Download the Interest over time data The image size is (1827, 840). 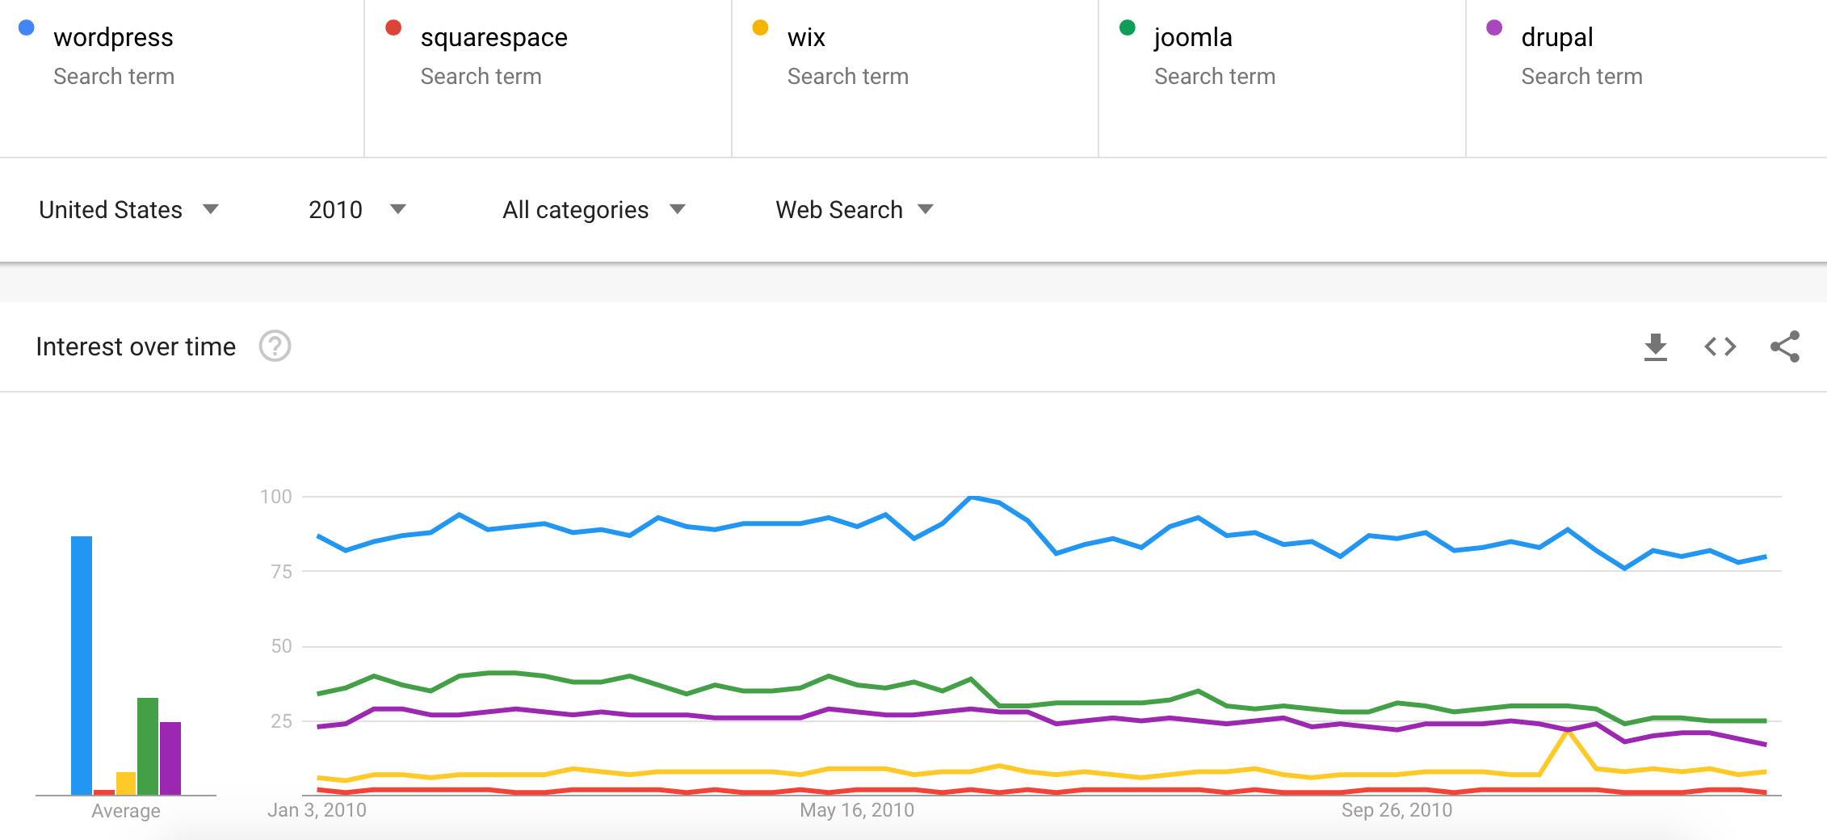pyautogui.click(x=1655, y=347)
